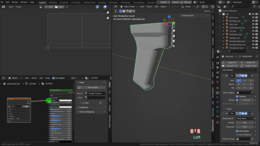The image size is (260, 146).
Task: Toggle Mirror Merge checkbox
Action: [237, 100]
